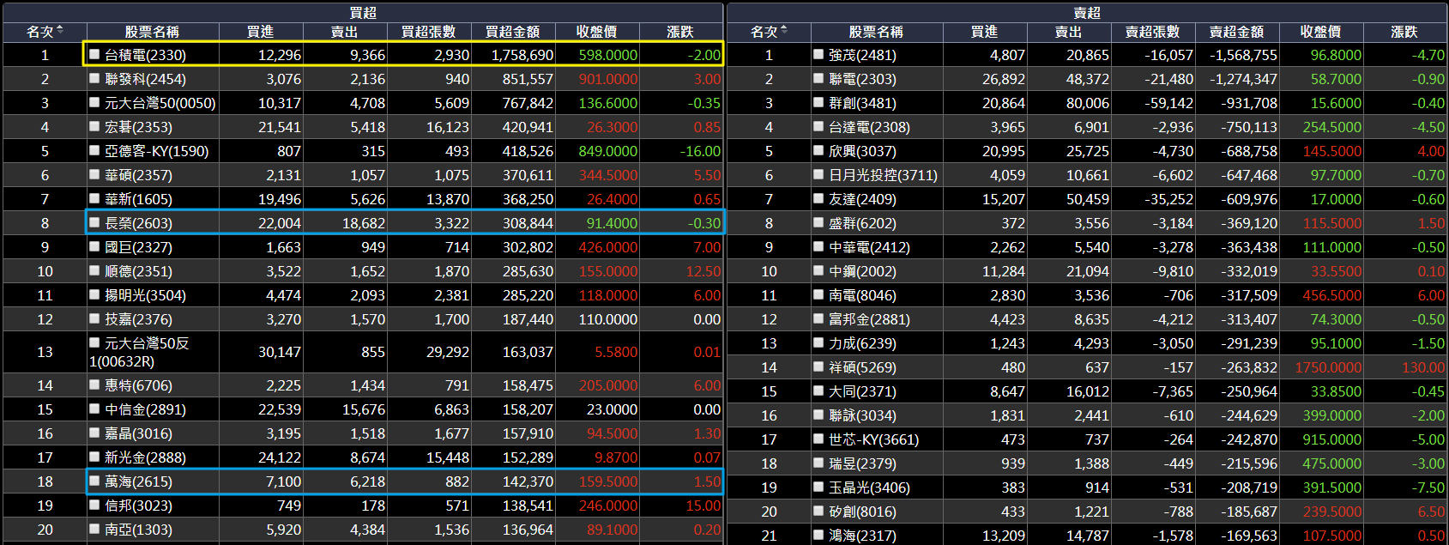Click the closing price 456.5000
The image size is (1449, 545).
click(1331, 295)
